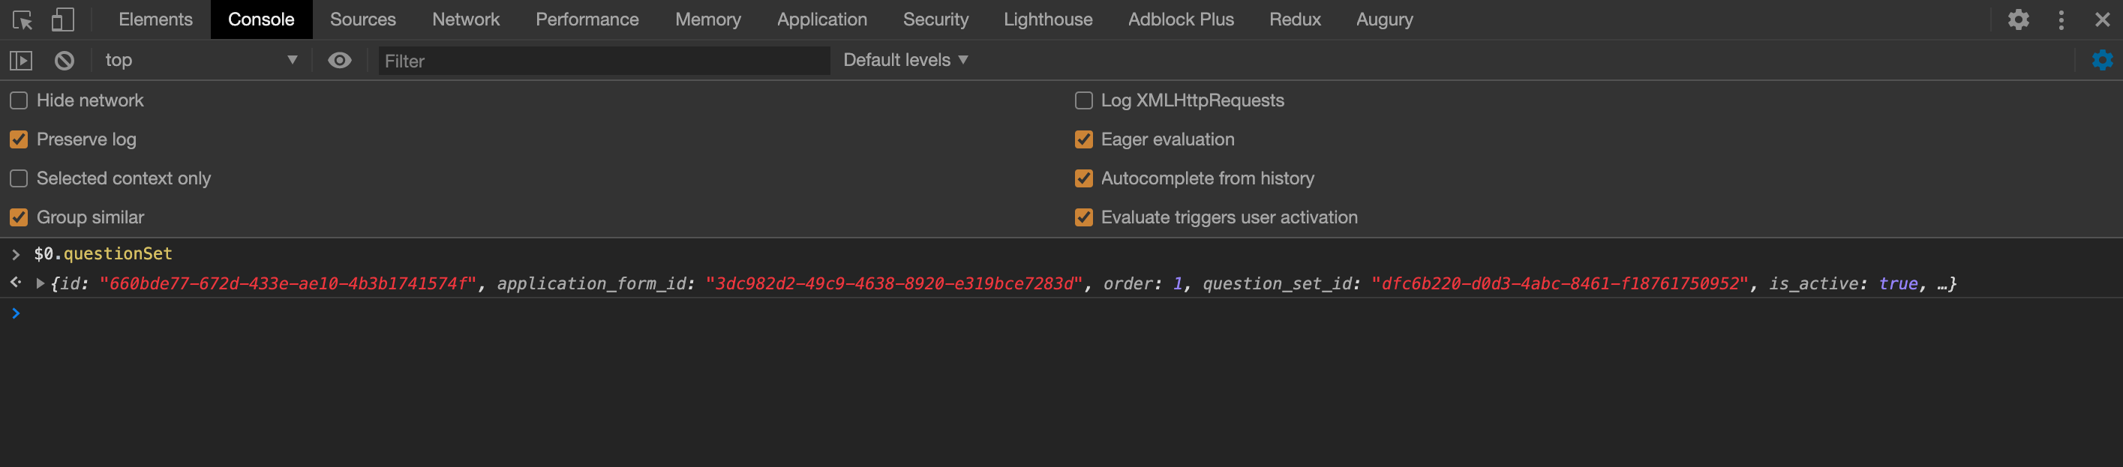Open the Adblock Plus tab
The image size is (2123, 467).
[1180, 19]
